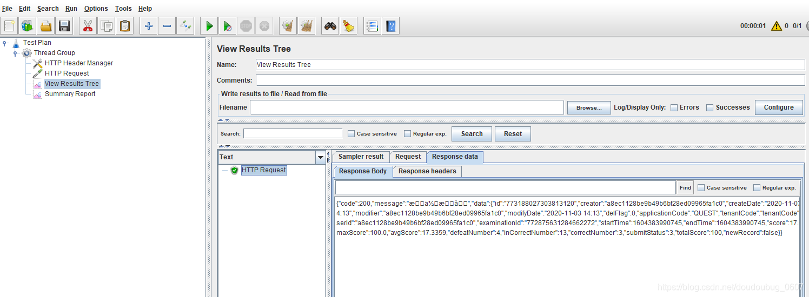Click the Copy icon in toolbar
Viewport: 809px width, 297px height.
pyautogui.click(x=107, y=25)
